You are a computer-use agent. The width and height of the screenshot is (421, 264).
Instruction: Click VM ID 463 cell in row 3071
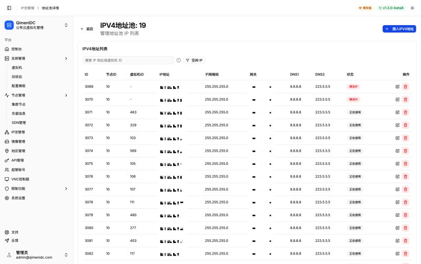(x=133, y=112)
